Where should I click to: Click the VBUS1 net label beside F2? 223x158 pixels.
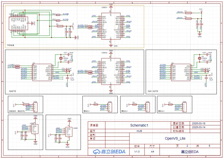[180, 18]
